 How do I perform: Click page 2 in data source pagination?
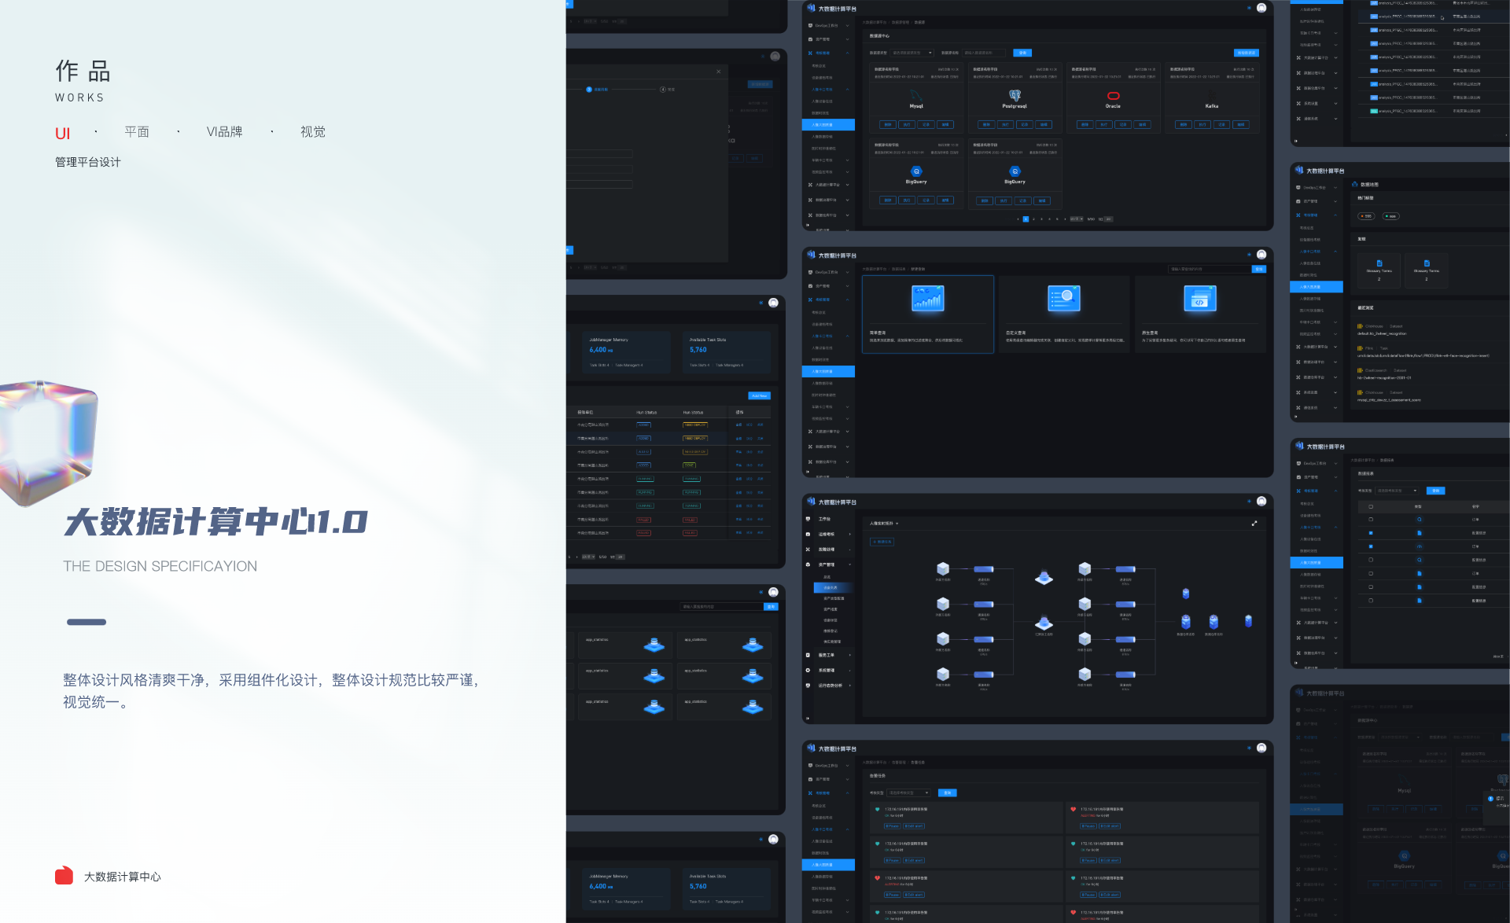pos(1033,219)
